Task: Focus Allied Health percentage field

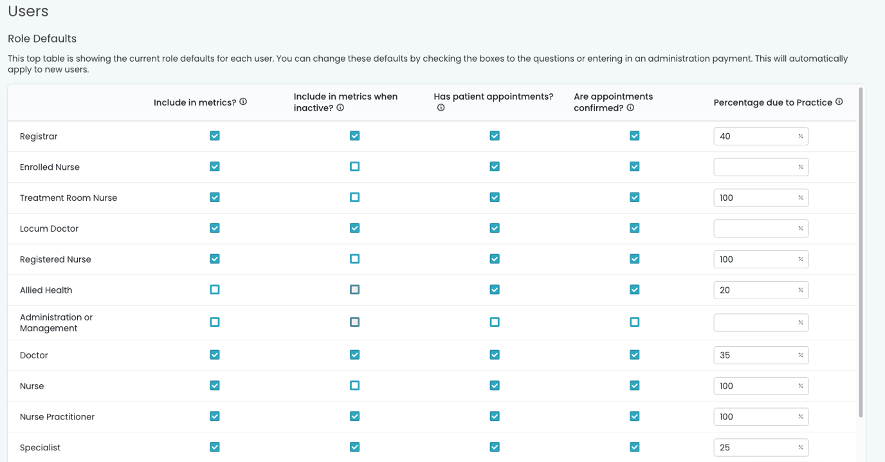Action: pyautogui.click(x=754, y=290)
